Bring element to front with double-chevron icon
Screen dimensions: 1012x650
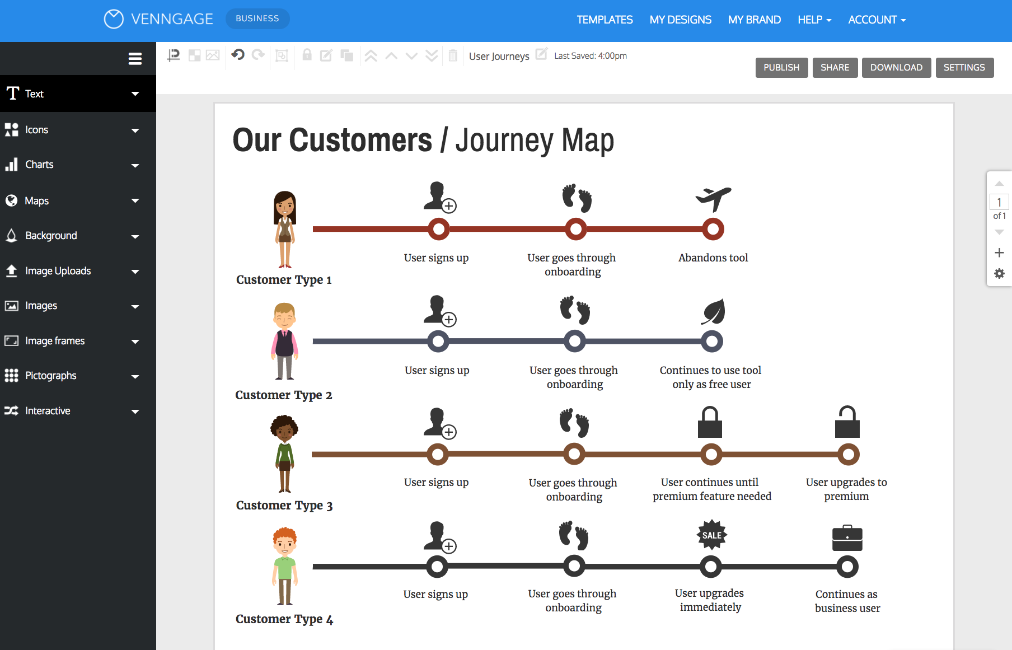(x=371, y=55)
